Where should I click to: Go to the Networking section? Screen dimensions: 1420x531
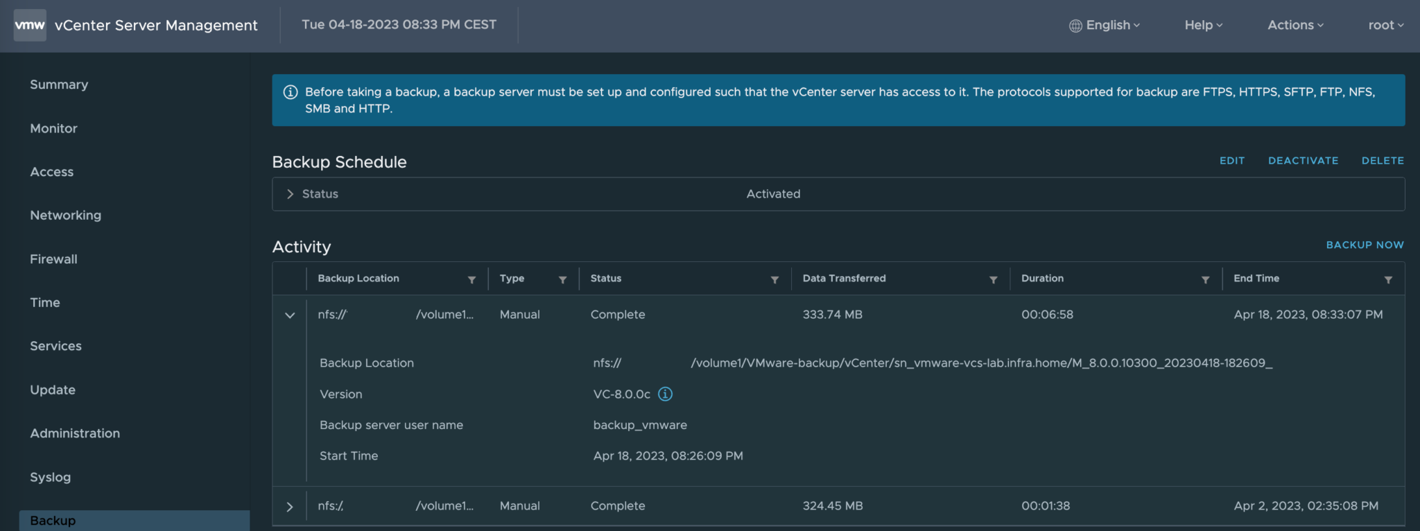pyautogui.click(x=65, y=216)
